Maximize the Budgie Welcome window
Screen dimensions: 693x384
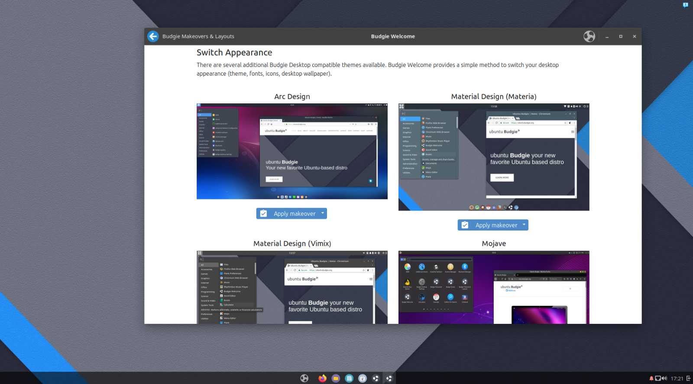[x=621, y=37]
